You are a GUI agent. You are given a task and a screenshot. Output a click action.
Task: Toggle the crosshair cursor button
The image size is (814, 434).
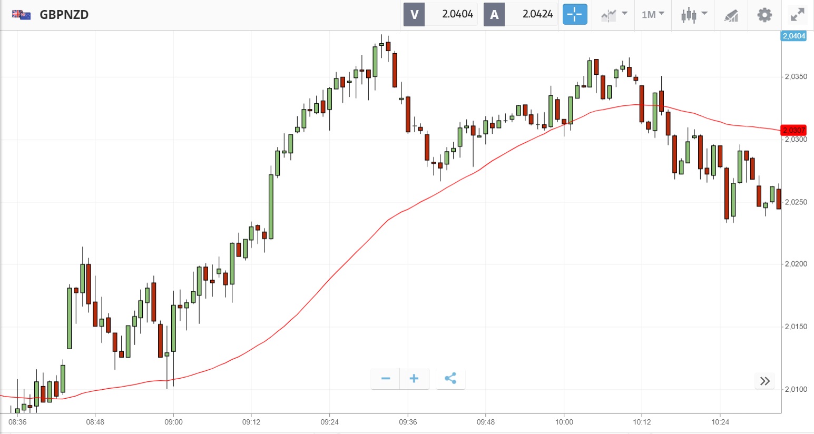pos(574,14)
